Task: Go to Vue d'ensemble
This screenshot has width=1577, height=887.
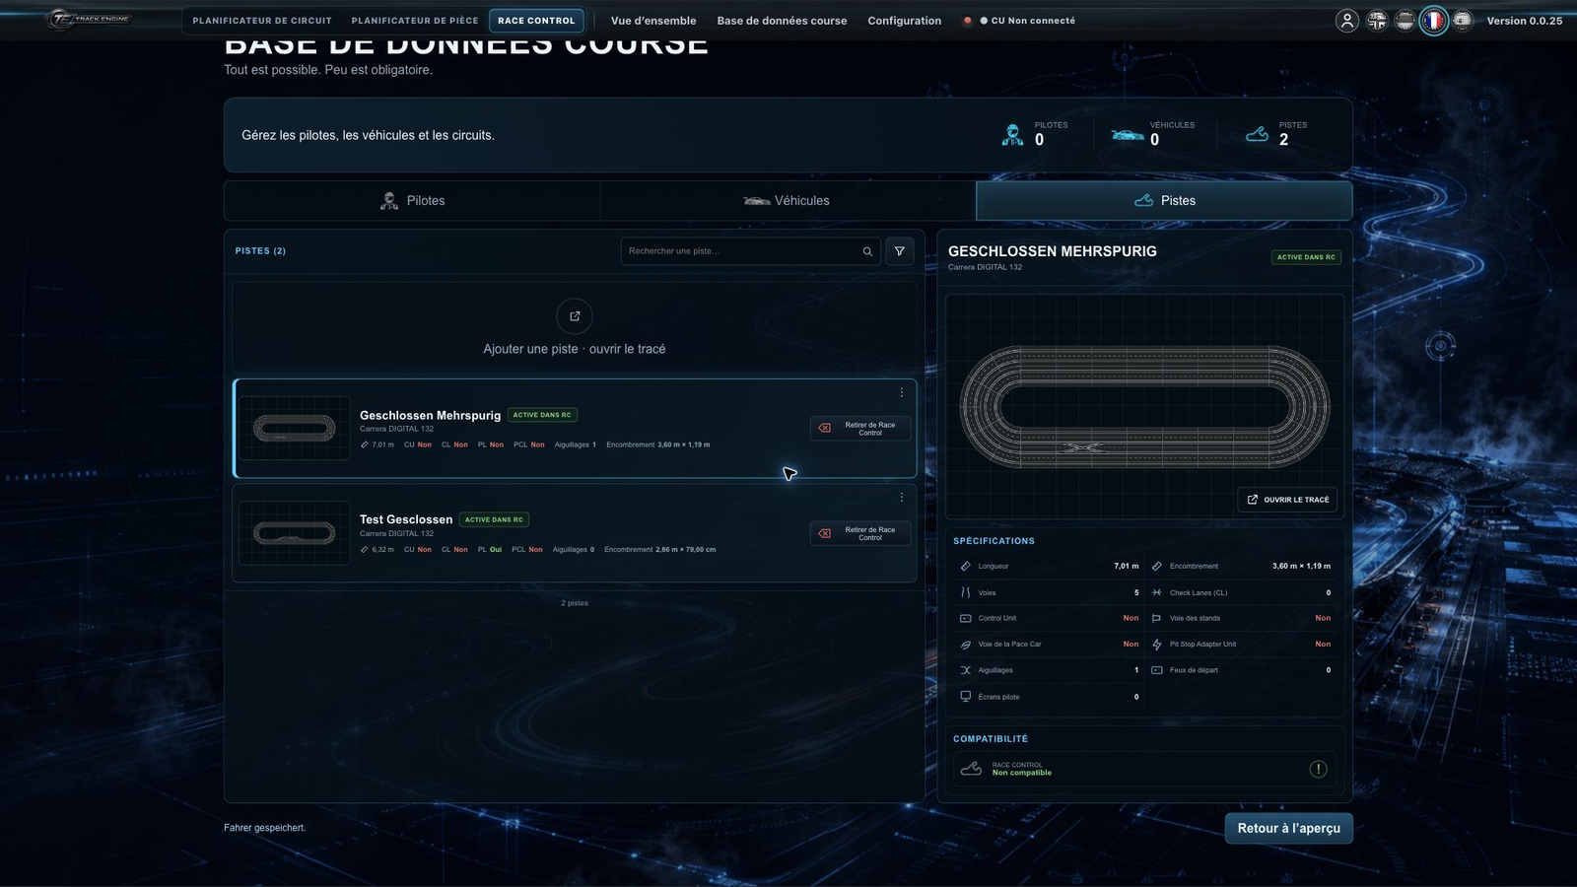Action: click(x=653, y=21)
